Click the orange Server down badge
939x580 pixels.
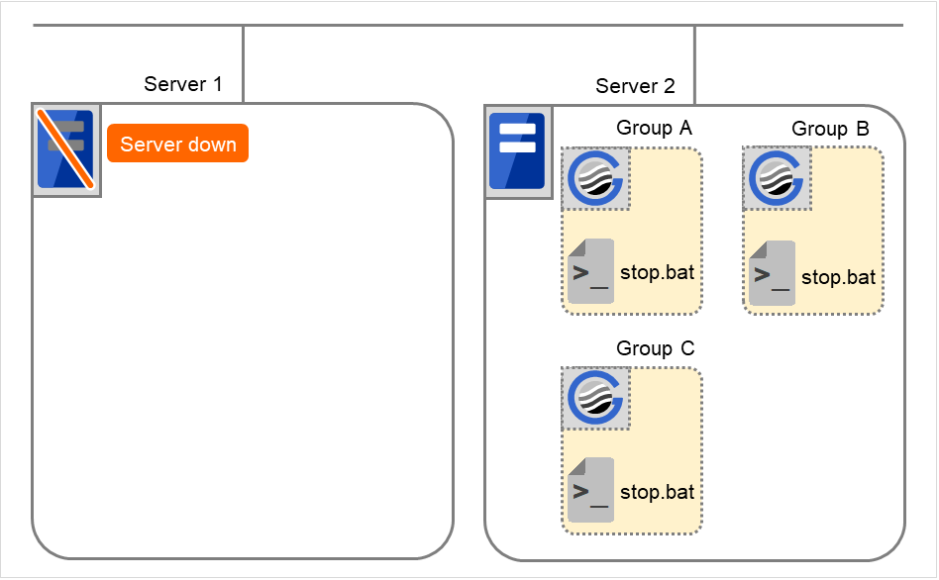[x=178, y=145]
